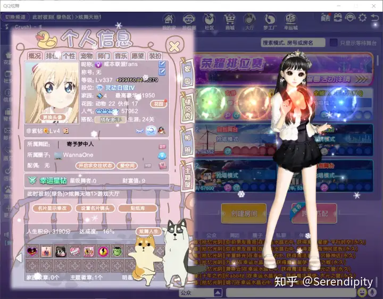Go to 社区 community icon
The width and height of the screenshot is (383, 299).
tap(209, 19)
